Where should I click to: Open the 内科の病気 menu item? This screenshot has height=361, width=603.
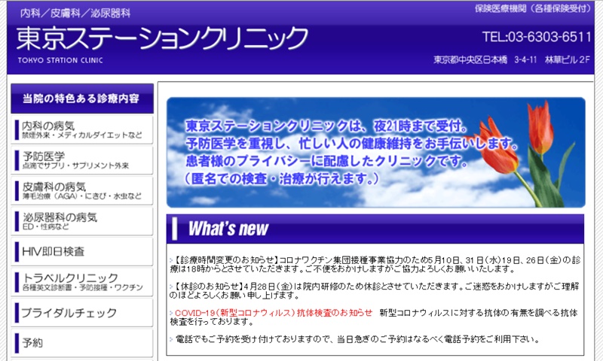83,129
